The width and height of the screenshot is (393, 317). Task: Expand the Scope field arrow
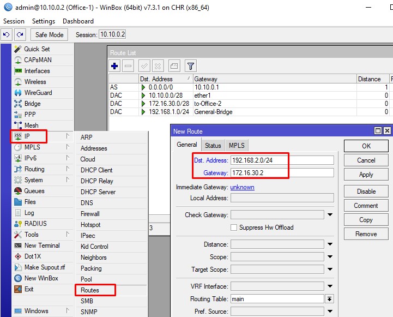coord(330,257)
